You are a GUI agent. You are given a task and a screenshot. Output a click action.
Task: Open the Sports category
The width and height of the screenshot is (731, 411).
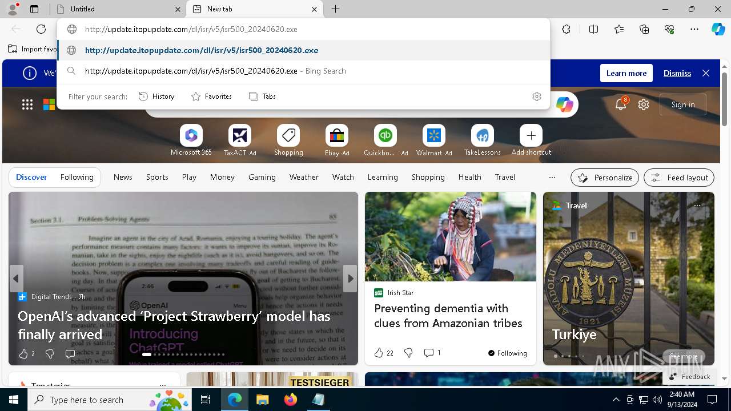pyautogui.click(x=157, y=177)
